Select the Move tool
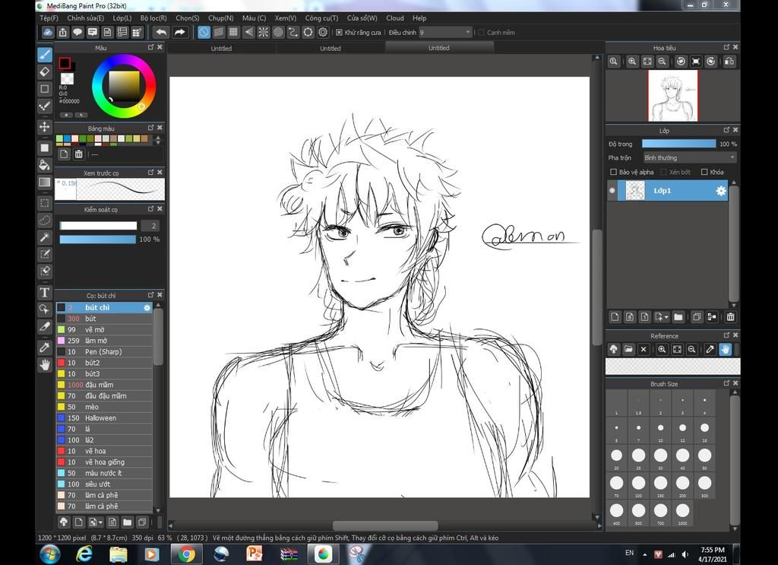778x565 pixels. (45, 126)
